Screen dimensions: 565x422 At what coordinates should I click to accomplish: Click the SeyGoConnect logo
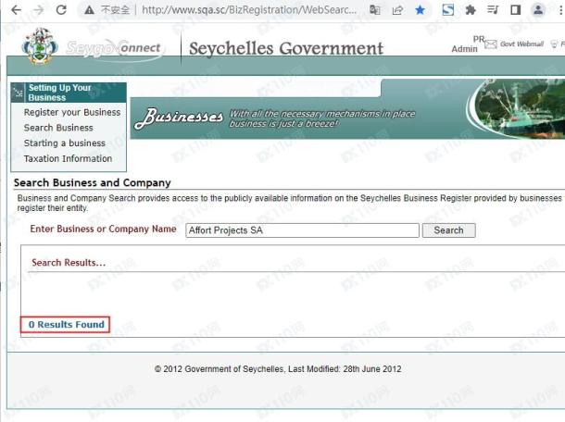[114, 48]
